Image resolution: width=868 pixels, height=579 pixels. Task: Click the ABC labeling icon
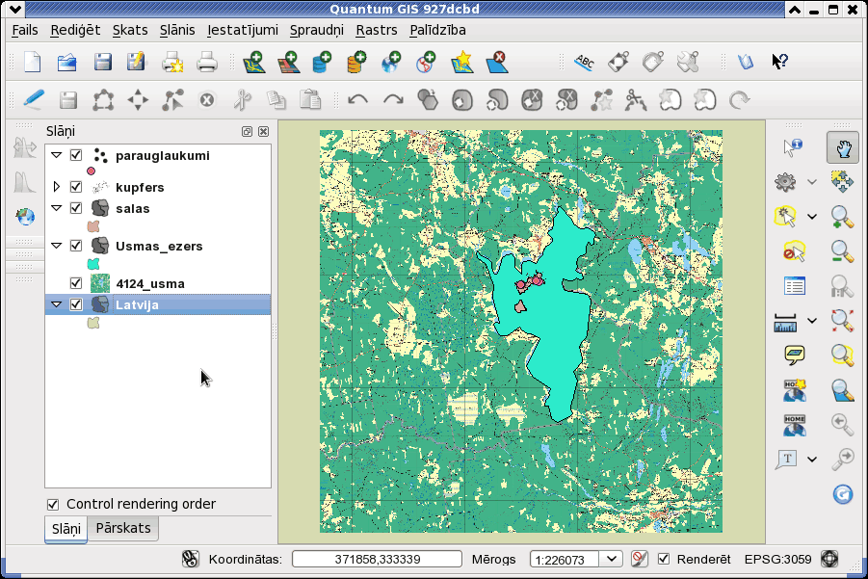[x=584, y=62]
